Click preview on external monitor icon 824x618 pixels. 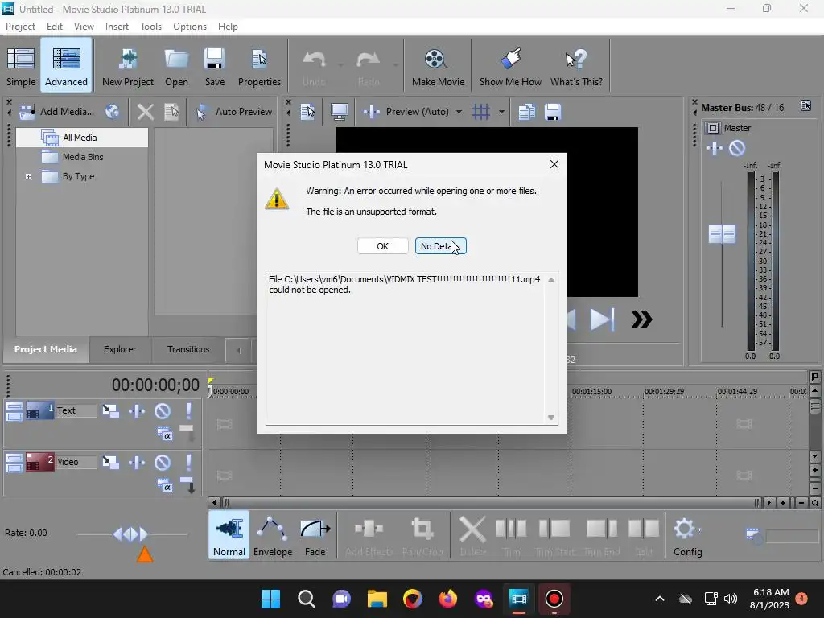pos(339,111)
